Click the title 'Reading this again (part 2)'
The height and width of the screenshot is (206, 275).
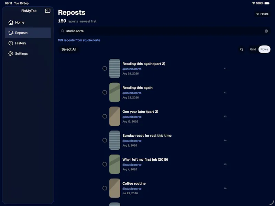point(144,64)
